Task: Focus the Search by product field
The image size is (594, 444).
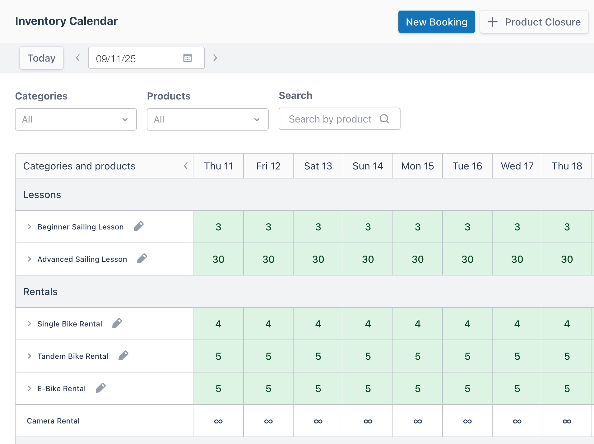Action: [x=340, y=119]
